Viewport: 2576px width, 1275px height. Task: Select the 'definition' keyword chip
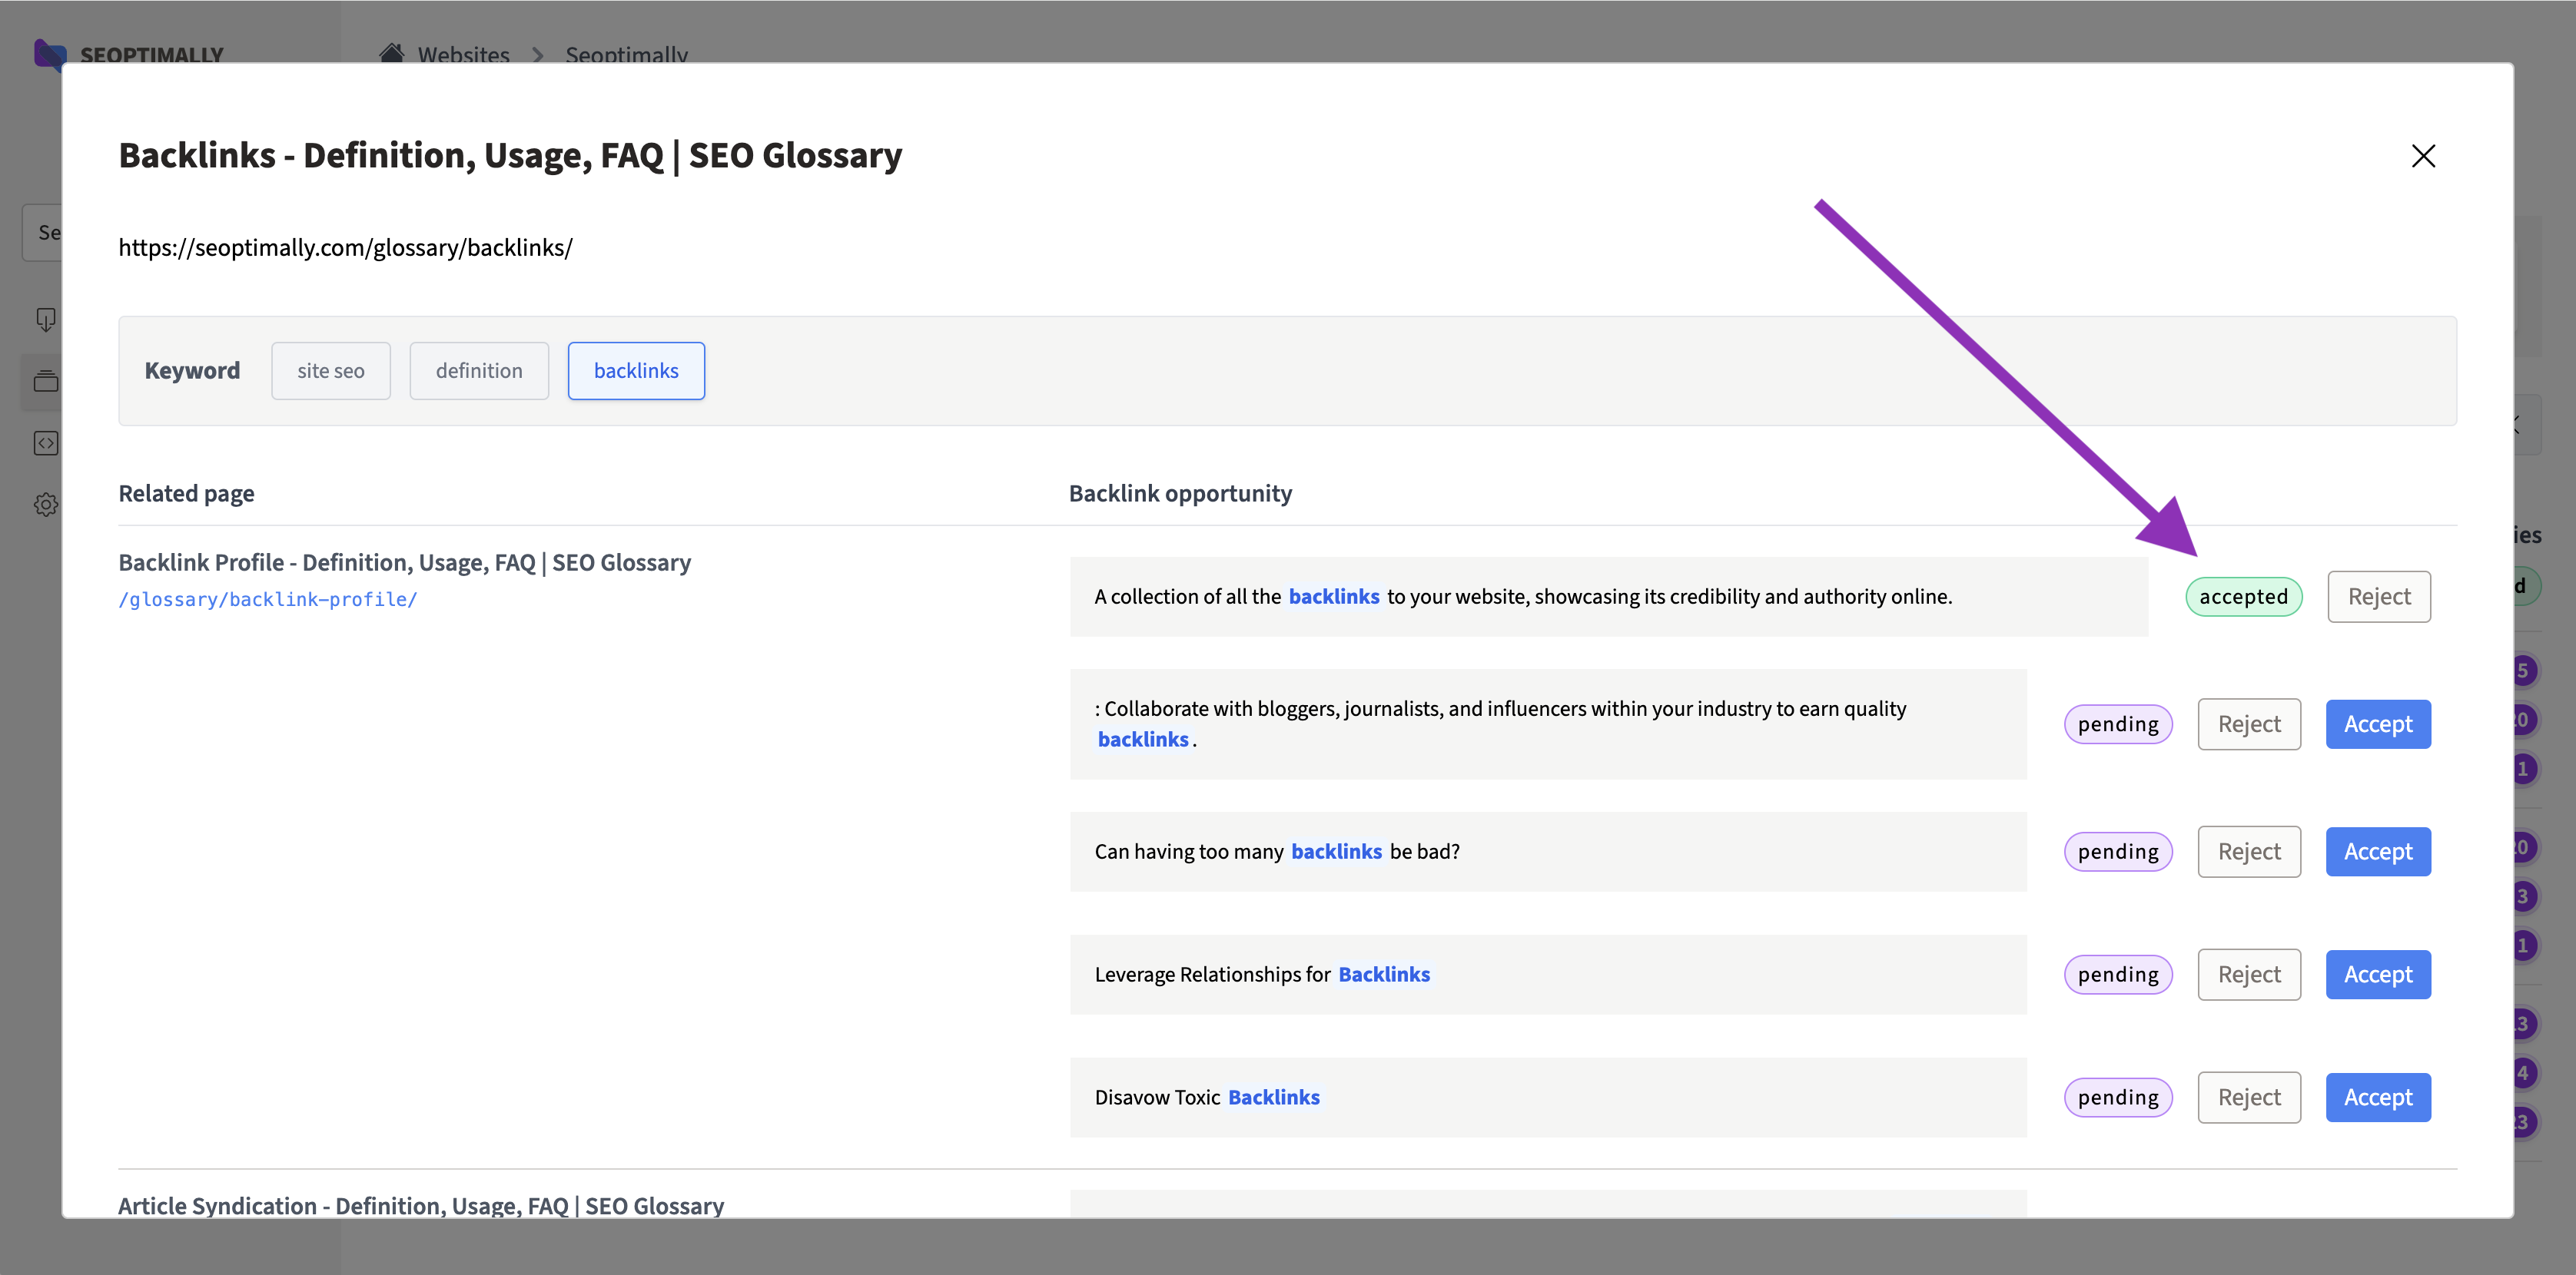479,371
